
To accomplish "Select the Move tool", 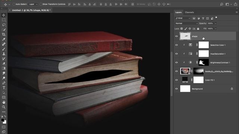I will 4,15.
